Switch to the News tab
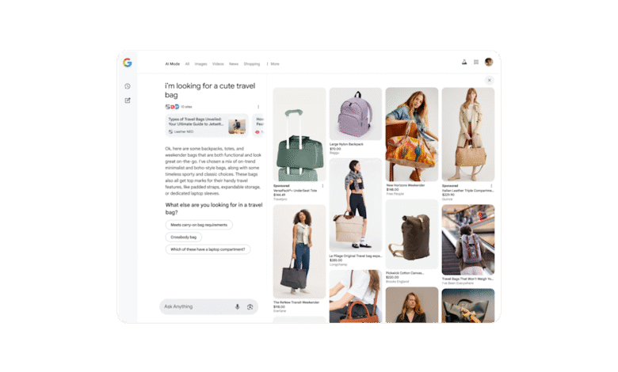Image resolution: width=618 pixels, height=372 pixels. pyautogui.click(x=234, y=64)
